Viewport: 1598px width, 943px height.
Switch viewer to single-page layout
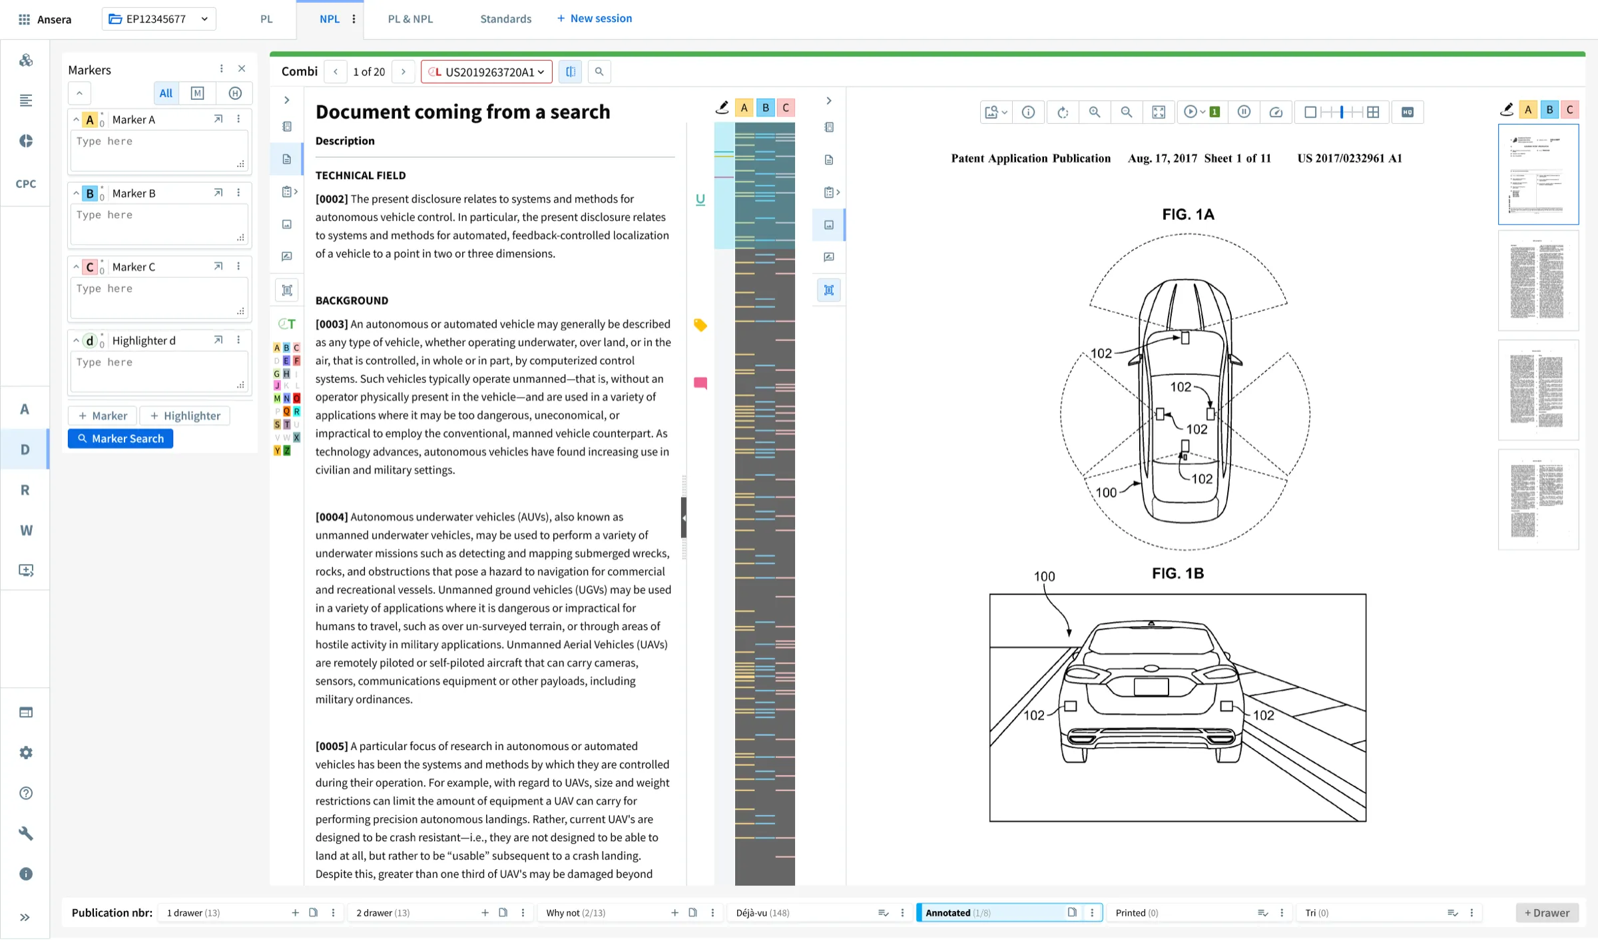point(1310,113)
